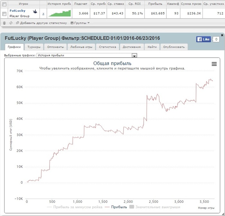Click the 50.1% ROI value
225x216 pixels.
[x=137, y=13]
